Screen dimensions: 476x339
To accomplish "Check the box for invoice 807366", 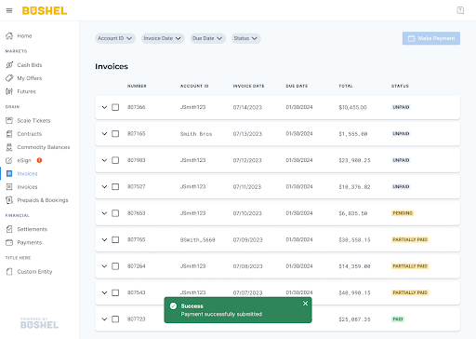I will point(115,107).
